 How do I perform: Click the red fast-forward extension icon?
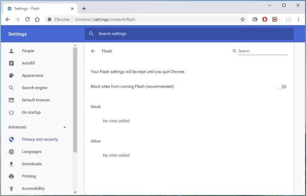[275, 19]
